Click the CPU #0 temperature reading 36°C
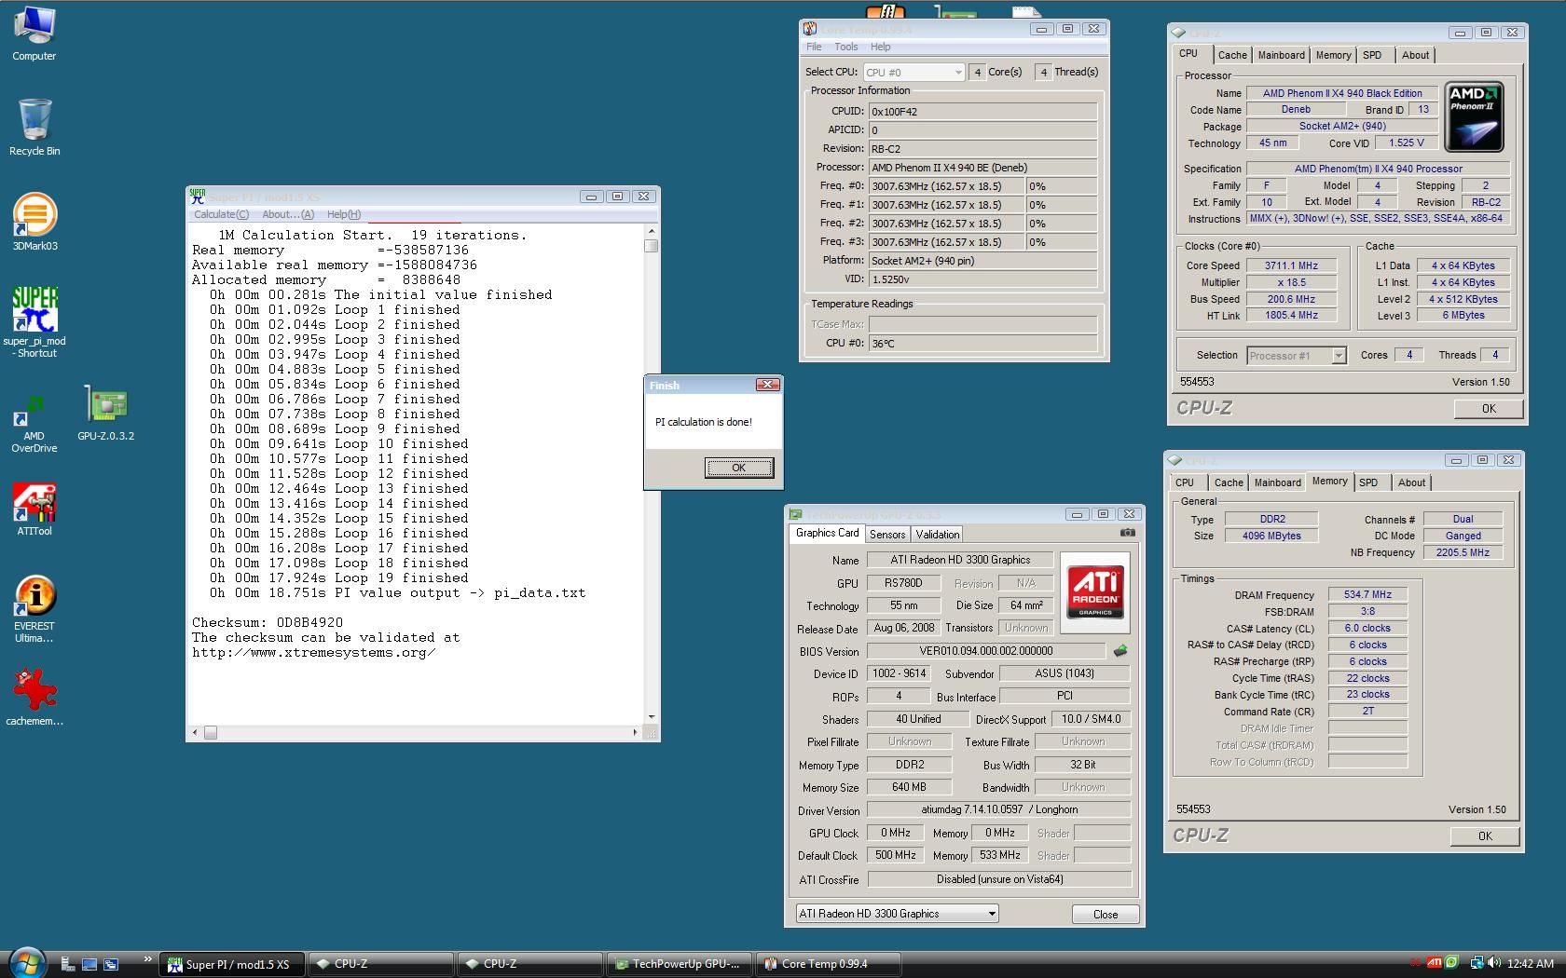 point(982,344)
